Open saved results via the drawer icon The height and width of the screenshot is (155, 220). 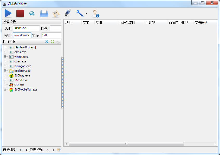click(44, 14)
